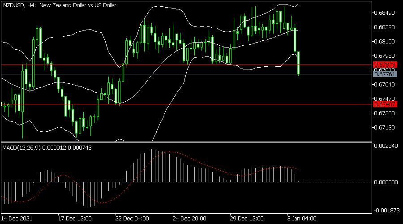Click the 22 Dec 04:00 date label
Screen dimensions: 403x224
(132, 218)
